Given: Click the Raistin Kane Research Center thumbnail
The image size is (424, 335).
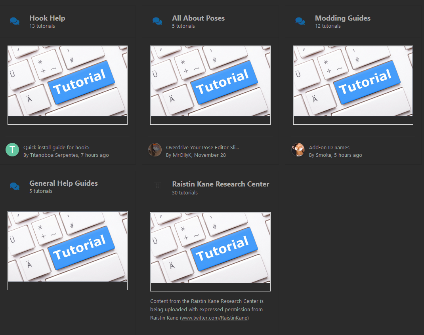Looking at the screenshot, I should click(x=210, y=252).
